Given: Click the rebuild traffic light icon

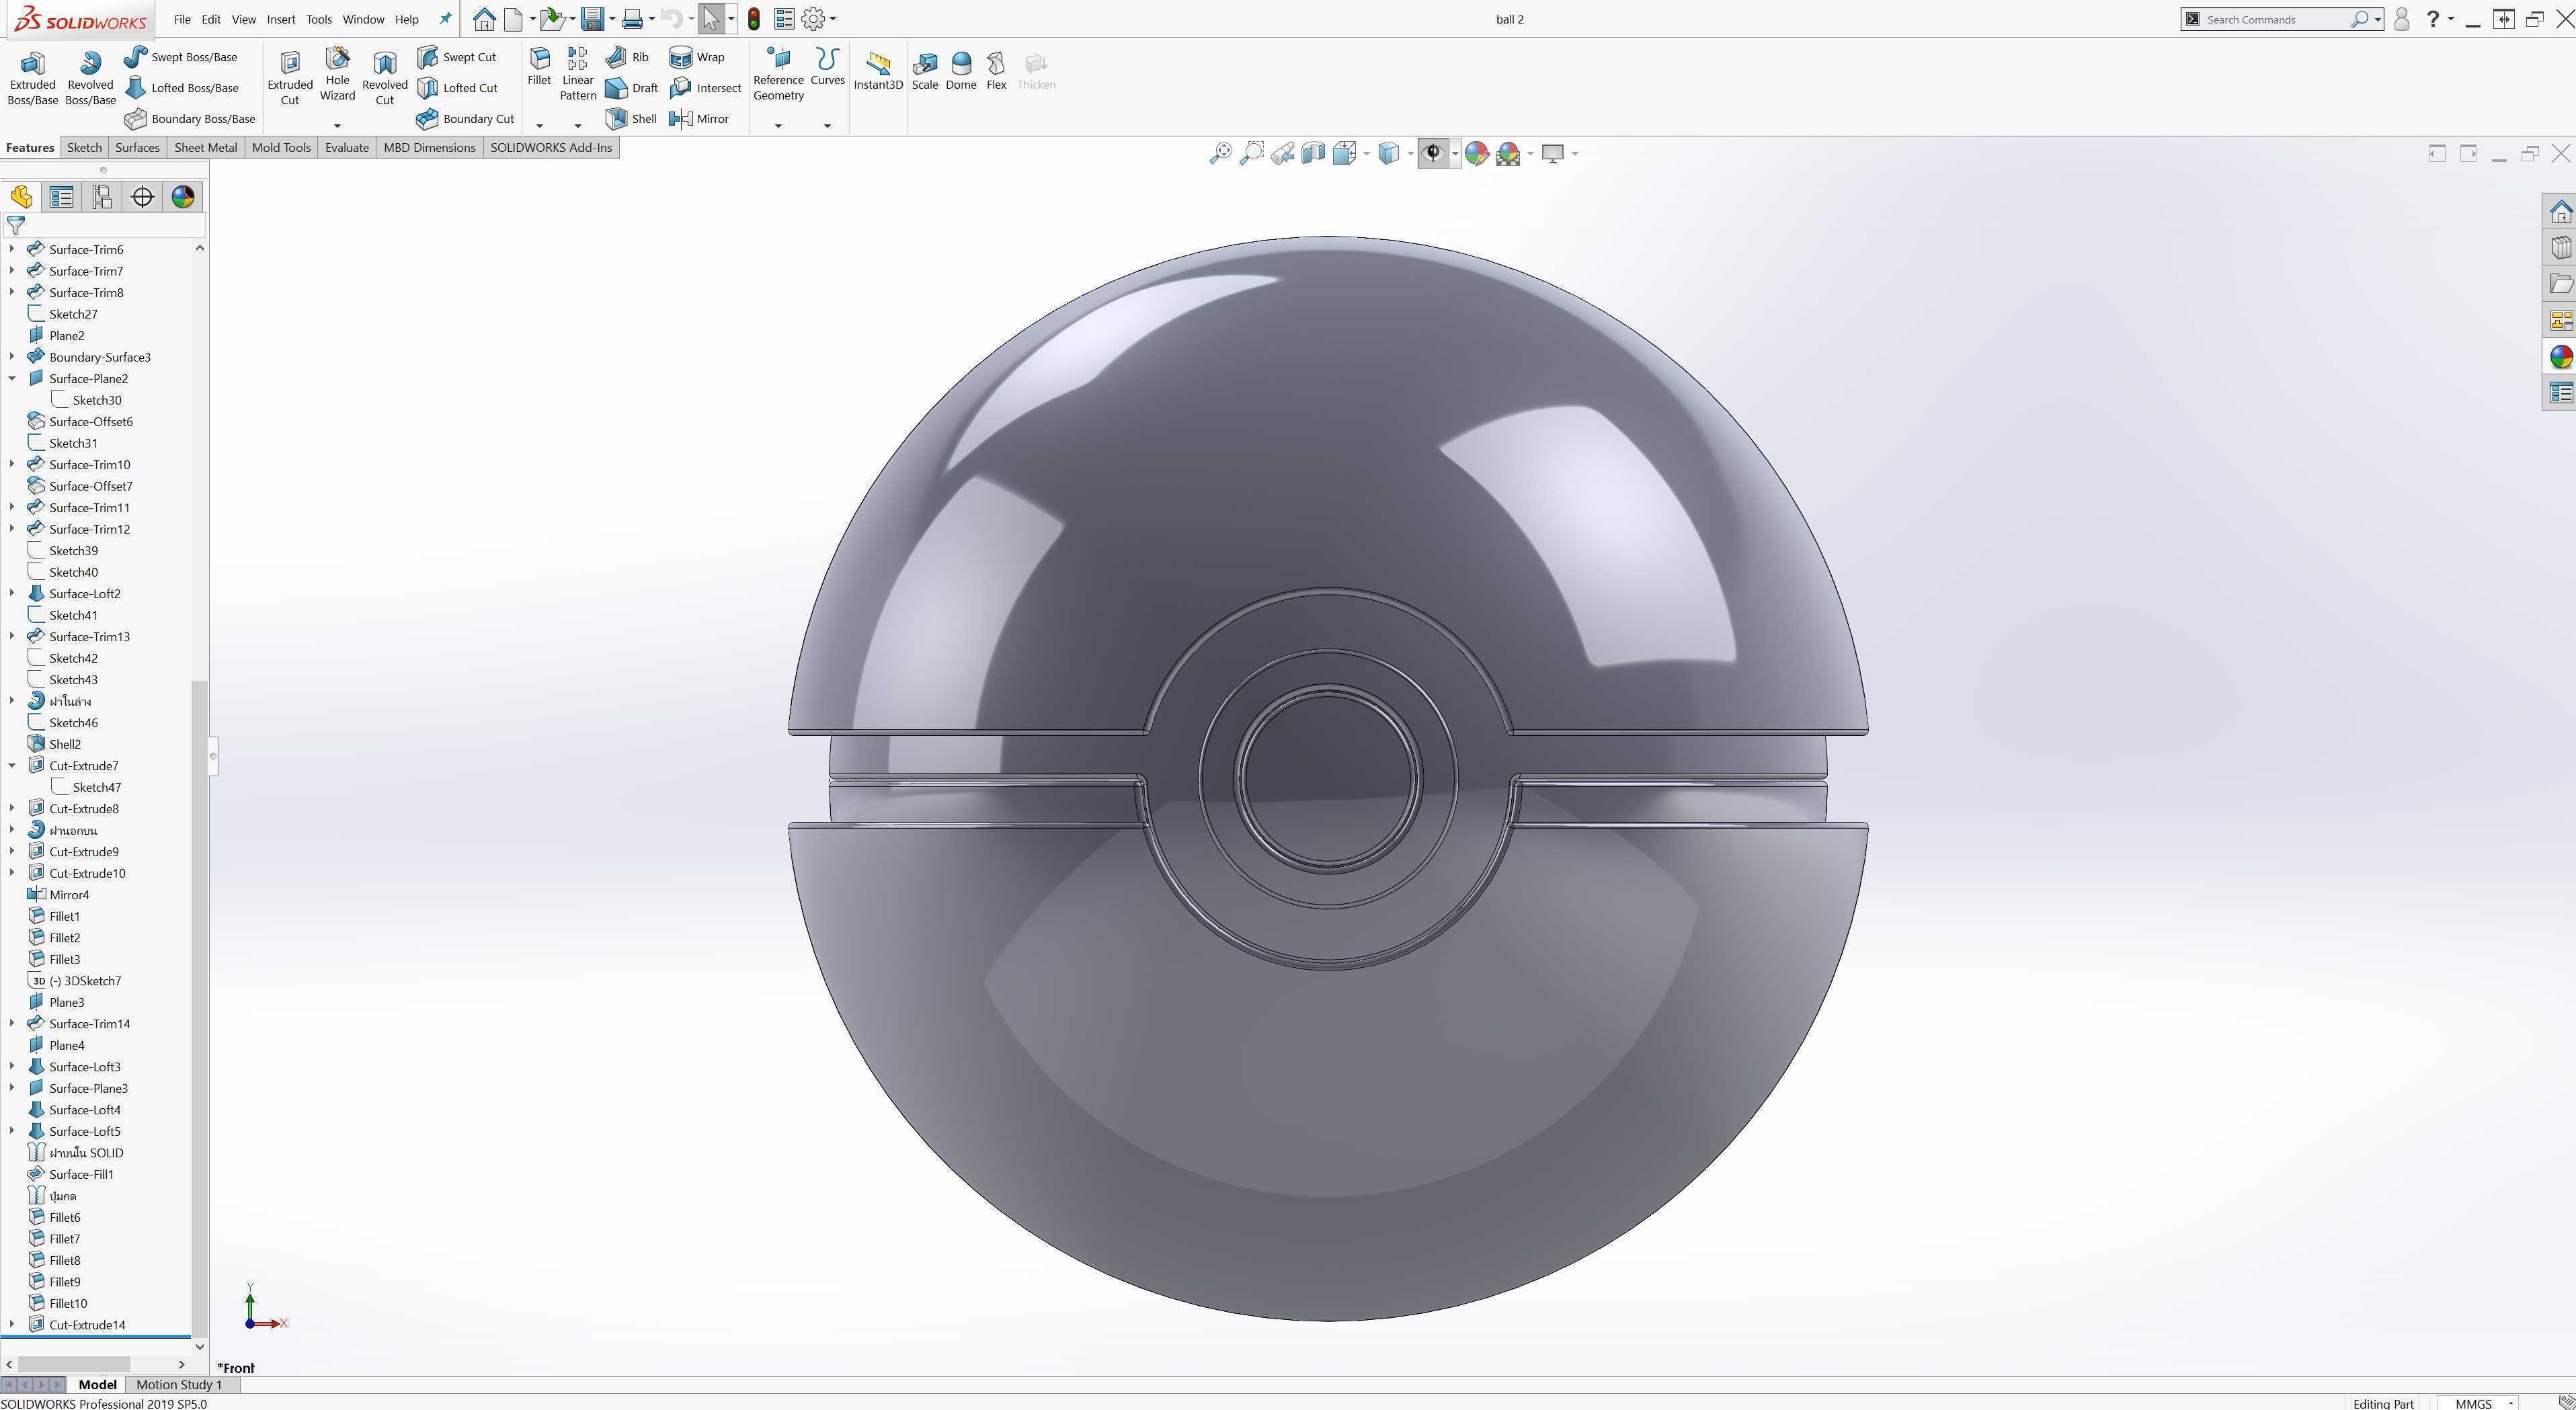Looking at the screenshot, I should click(x=753, y=19).
